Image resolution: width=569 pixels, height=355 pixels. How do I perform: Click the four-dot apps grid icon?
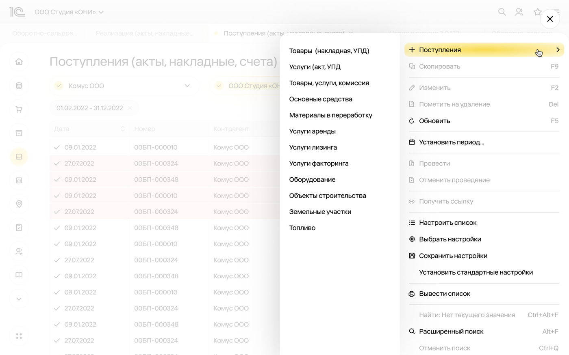(19, 336)
